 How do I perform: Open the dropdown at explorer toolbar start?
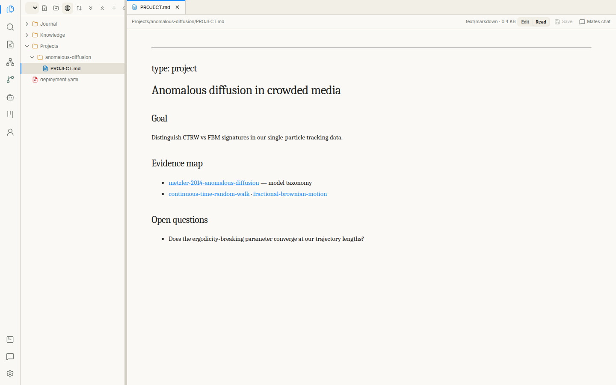[32, 8]
